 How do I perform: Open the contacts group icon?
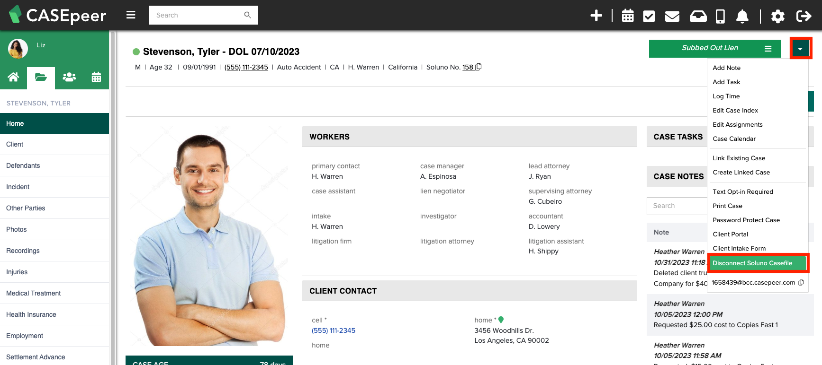point(69,77)
